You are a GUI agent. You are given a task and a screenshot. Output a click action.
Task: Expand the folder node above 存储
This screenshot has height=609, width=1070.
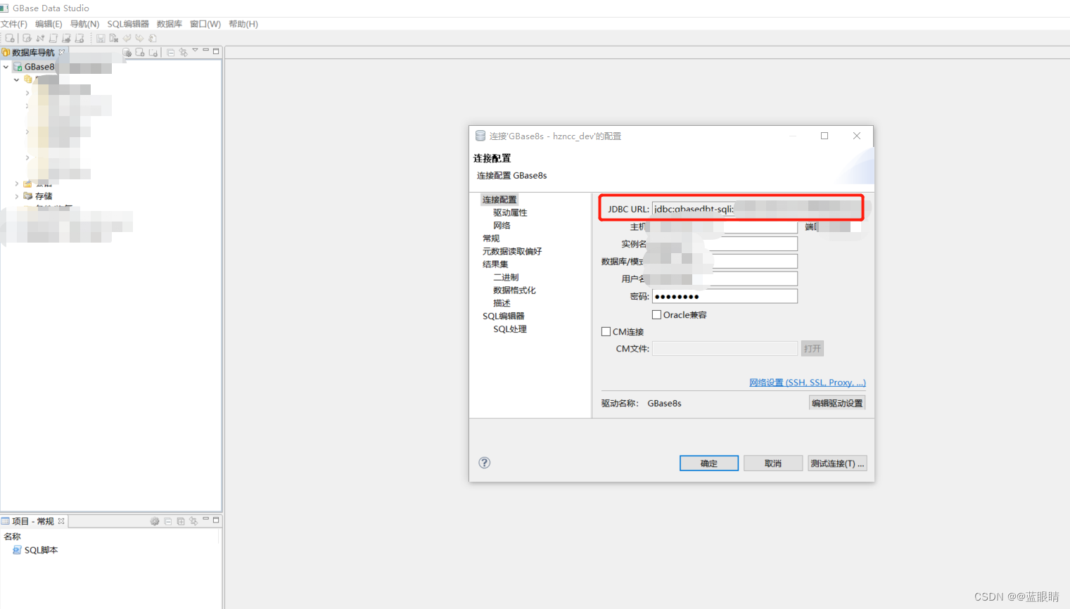coord(17,184)
